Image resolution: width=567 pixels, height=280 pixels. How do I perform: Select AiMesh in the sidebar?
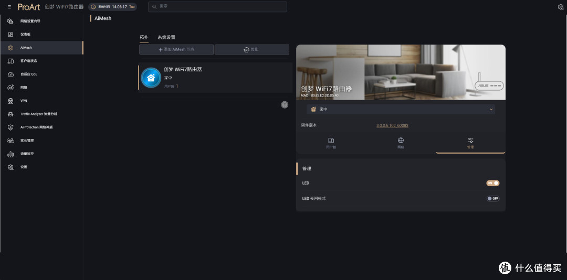coord(41,48)
